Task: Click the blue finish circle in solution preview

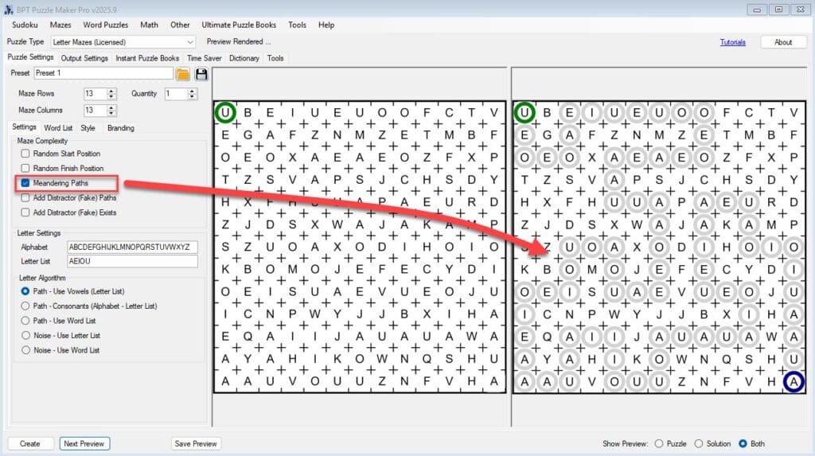Action: click(794, 382)
